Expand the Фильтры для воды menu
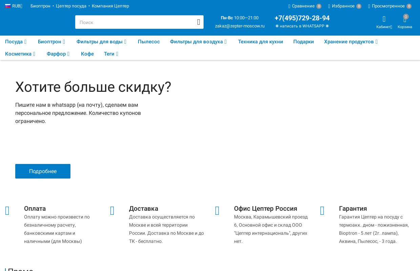This screenshot has width=420, height=271. [x=101, y=42]
